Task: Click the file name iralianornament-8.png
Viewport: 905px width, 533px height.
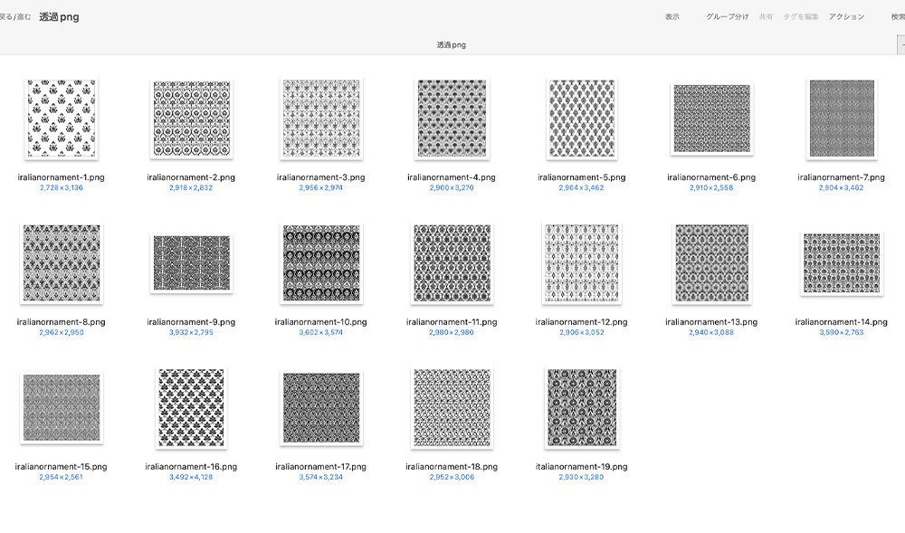Action: pyautogui.click(x=62, y=322)
